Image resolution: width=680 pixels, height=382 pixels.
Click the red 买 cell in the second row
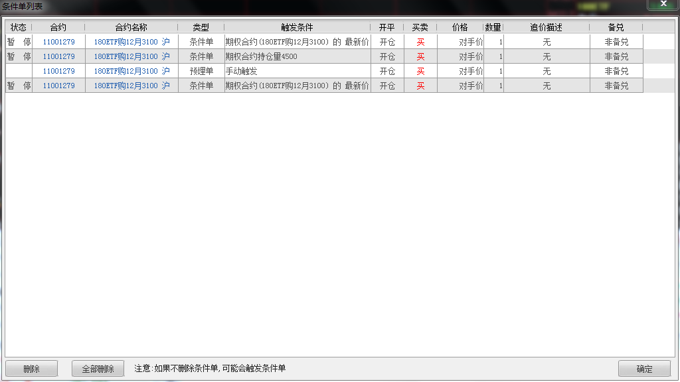click(x=420, y=56)
